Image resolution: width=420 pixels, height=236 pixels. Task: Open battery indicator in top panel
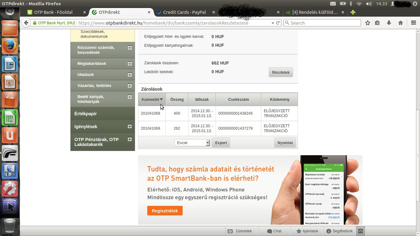343,4
